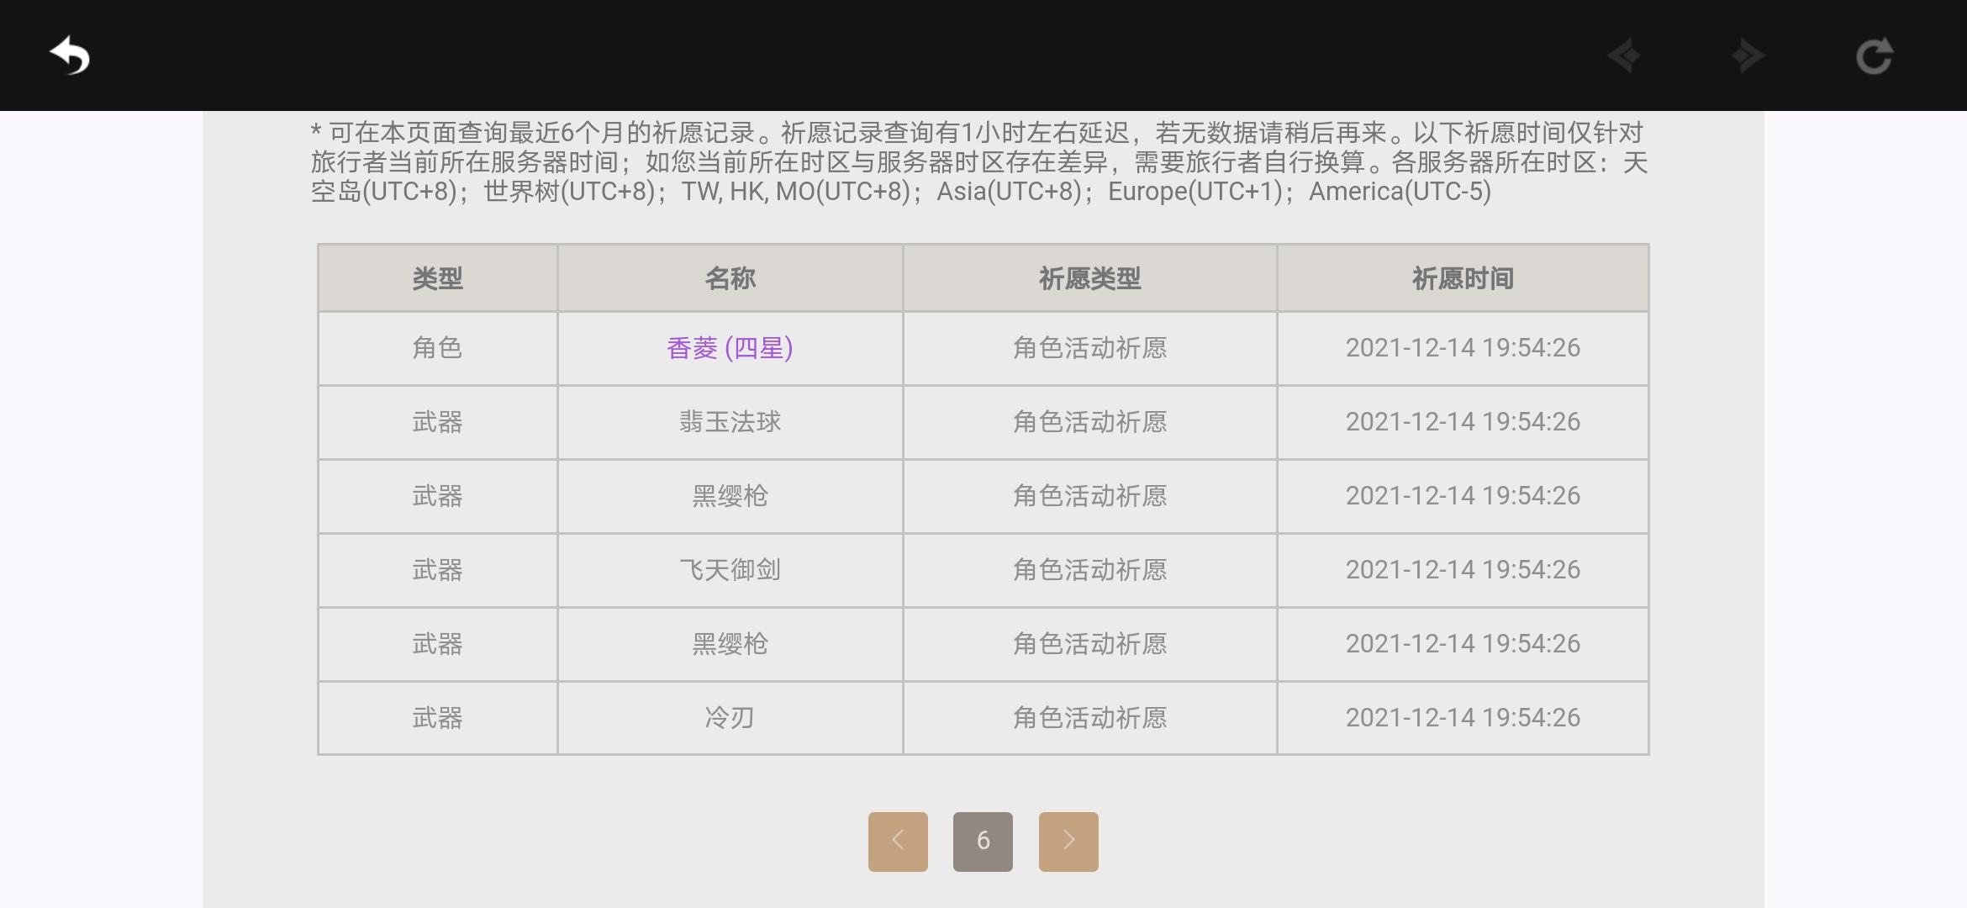Click wish time in 冷刃 row

click(x=1463, y=718)
